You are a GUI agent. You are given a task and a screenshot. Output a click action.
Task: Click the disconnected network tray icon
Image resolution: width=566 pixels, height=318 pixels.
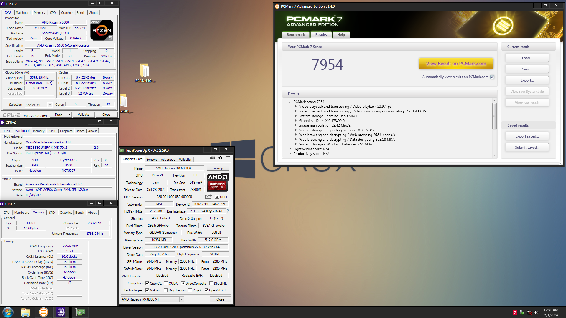[x=529, y=312]
